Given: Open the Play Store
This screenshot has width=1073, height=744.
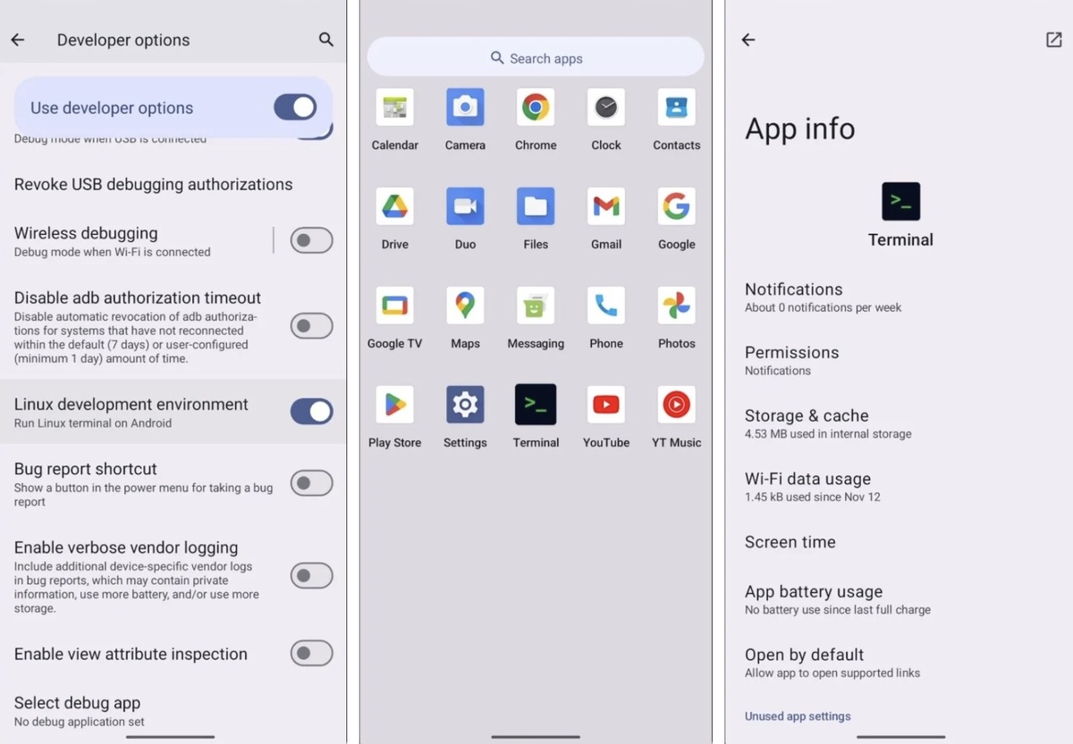Looking at the screenshot, I should click(394, 404).
